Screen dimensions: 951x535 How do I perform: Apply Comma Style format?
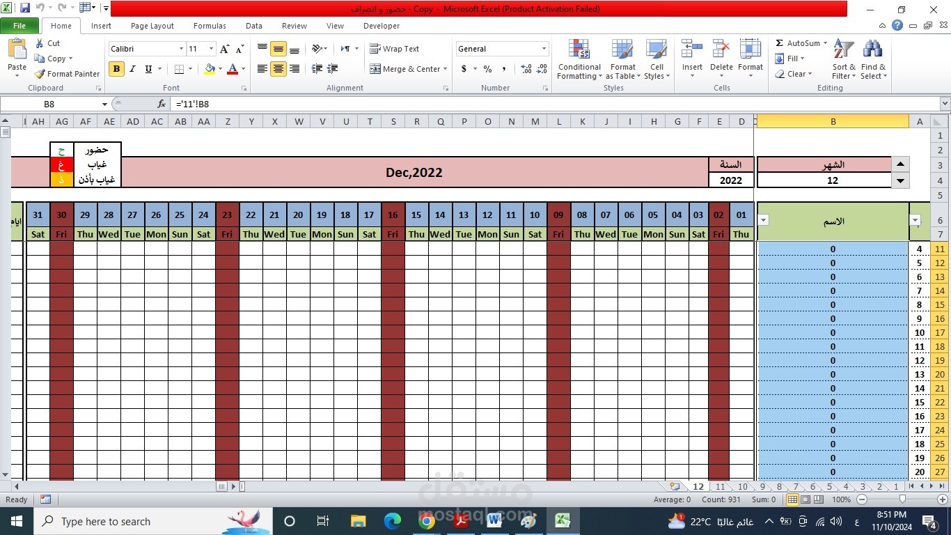(504, 69)
